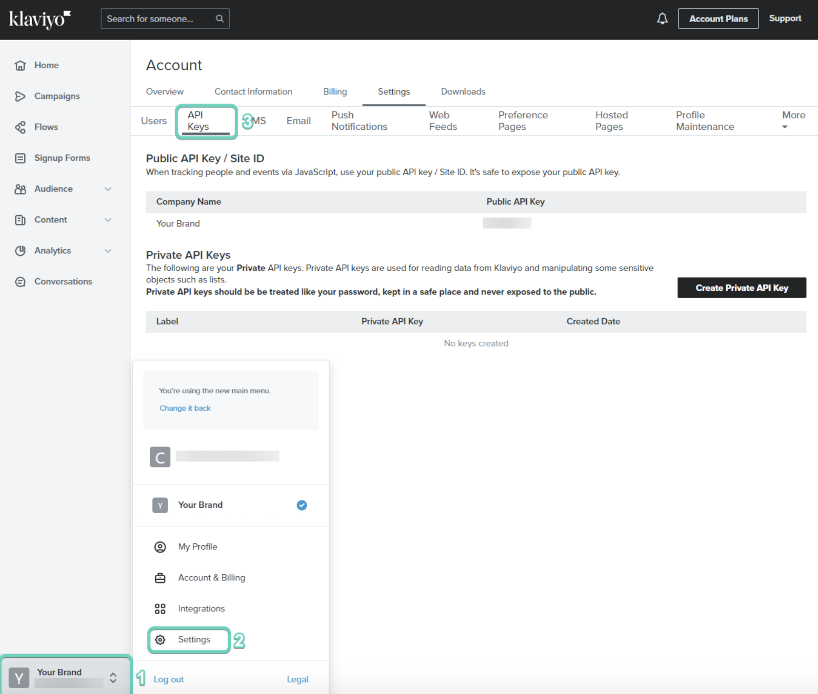818x694 pixels.
Task: Select the Settings account tab
Action: 394,91
